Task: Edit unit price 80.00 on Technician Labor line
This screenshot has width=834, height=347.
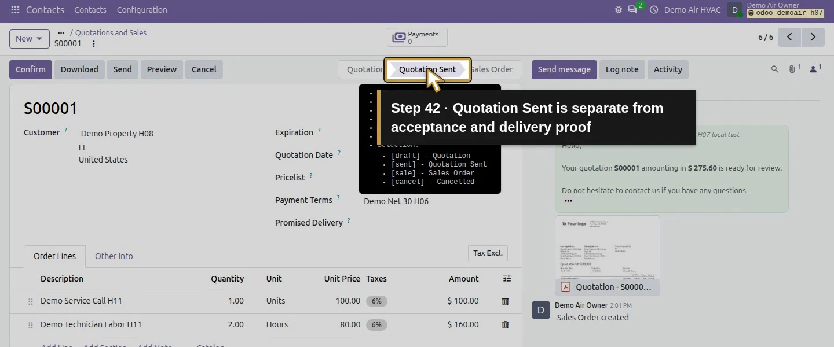Action: 350,324
